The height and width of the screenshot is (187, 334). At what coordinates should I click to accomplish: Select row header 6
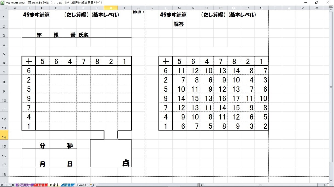tap(4, 61)
